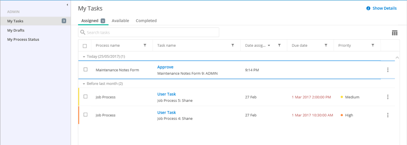Open actions menu for Job Process 4 row

click(388, 115)
